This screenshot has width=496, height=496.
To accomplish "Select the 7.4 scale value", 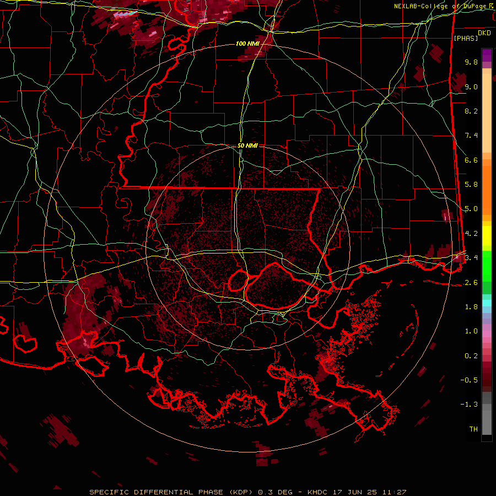I will click(471, 136).
